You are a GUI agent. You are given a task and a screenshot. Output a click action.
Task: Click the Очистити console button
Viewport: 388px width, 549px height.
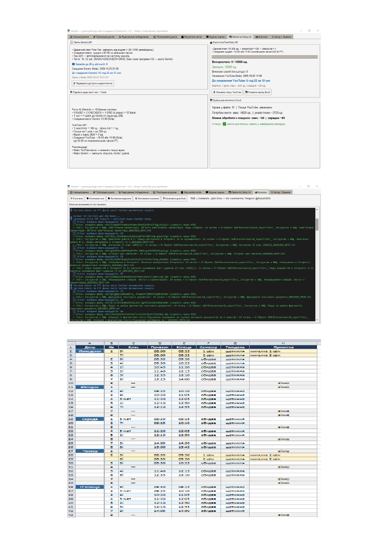pos(77,199)
